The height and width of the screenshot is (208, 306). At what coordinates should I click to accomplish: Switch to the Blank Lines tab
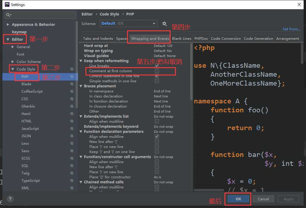[x=182, y=39]
